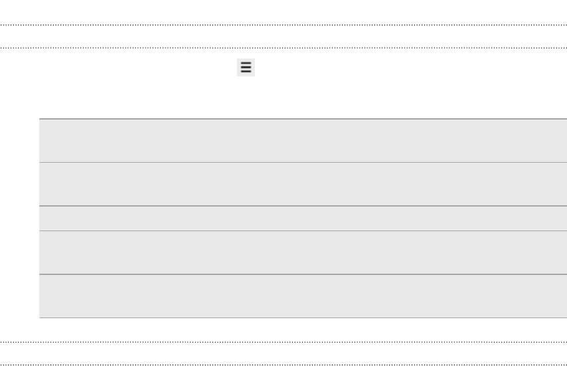Screen dimensions: 567x366
Task: Click white space beside hamburger icon
Action: click(332, 67)
